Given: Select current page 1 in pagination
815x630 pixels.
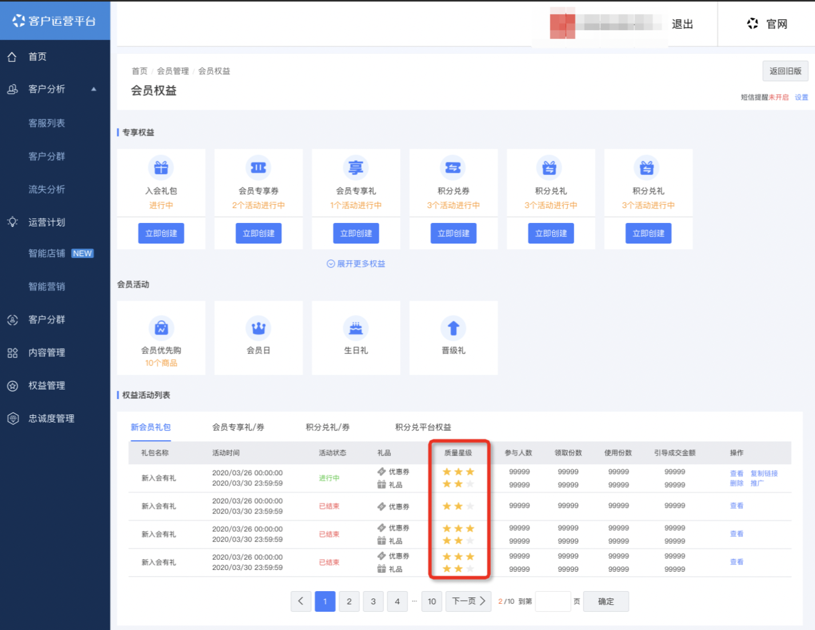Looking at the screenshot, I should (x=325, y=601).
